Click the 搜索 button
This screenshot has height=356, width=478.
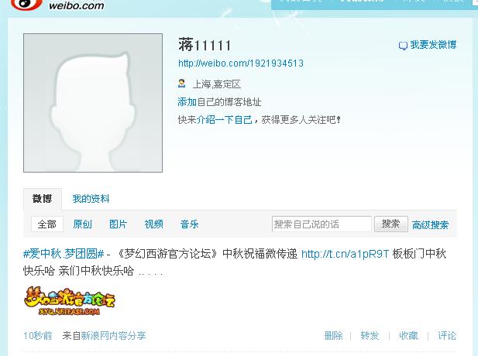[x=390, y=224]
